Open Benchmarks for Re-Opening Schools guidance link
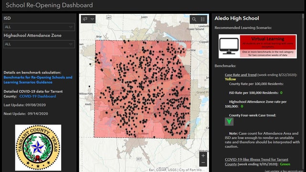 click(x=38, y=80)
